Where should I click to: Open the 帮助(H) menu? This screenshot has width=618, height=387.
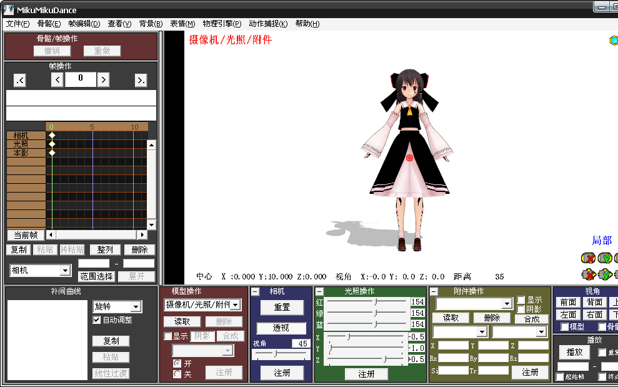pyautogui.click(x=307, y=24)
